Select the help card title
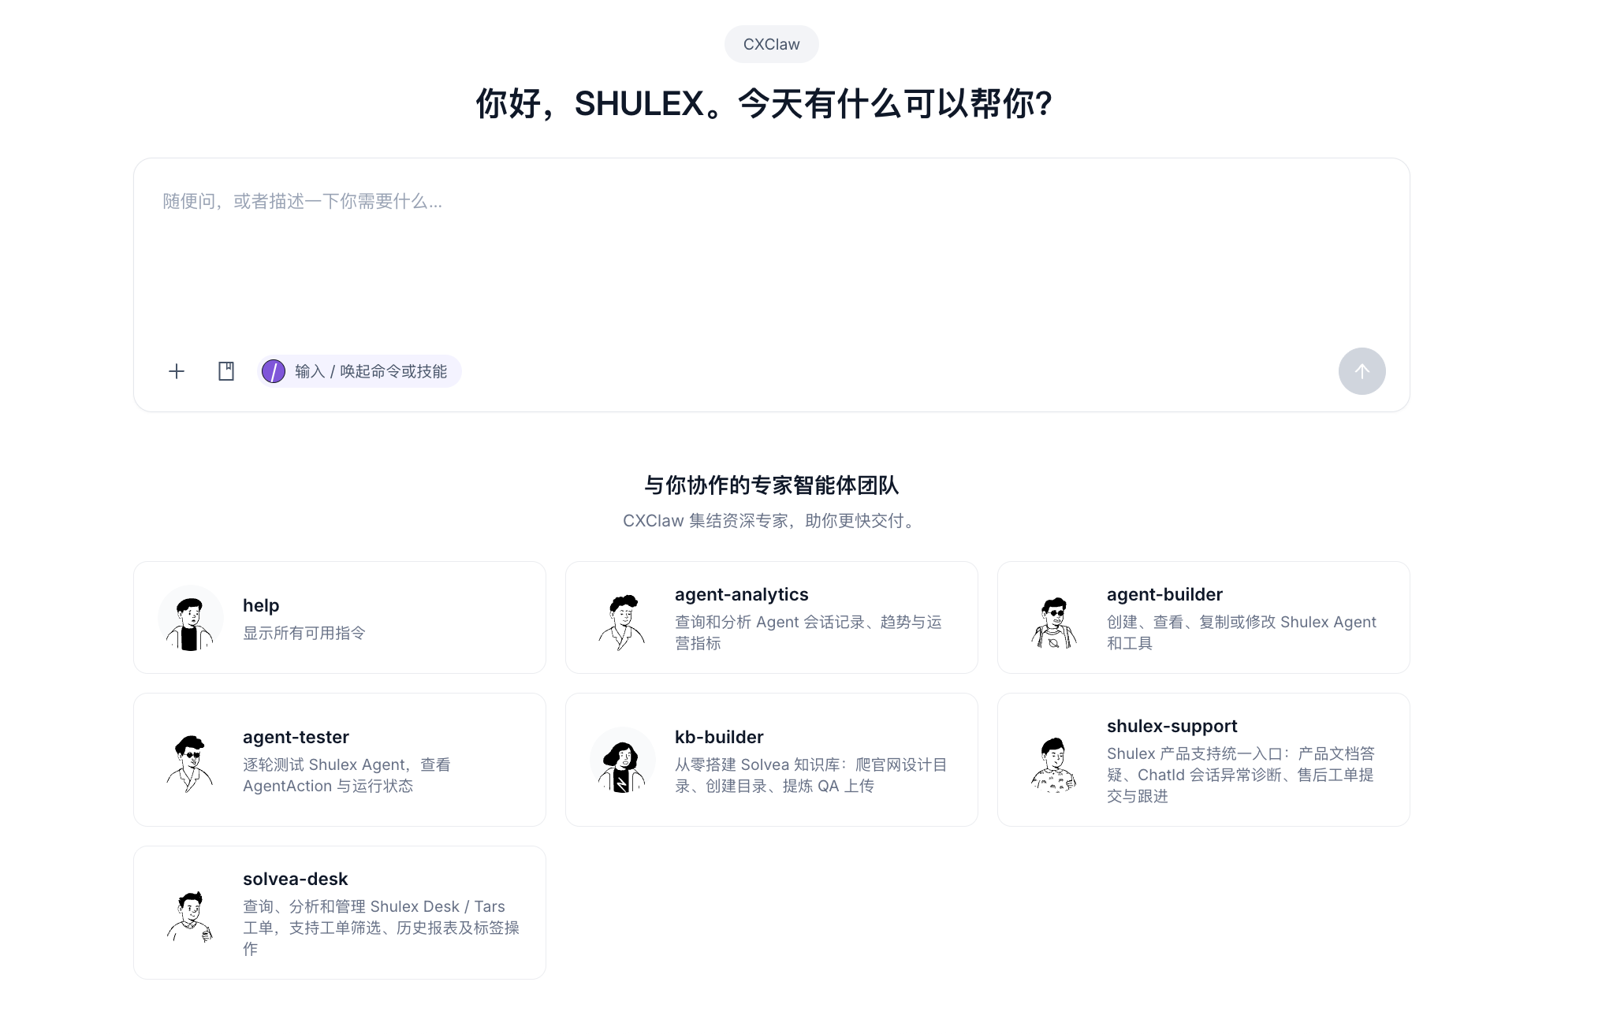 tap(261, 605)
